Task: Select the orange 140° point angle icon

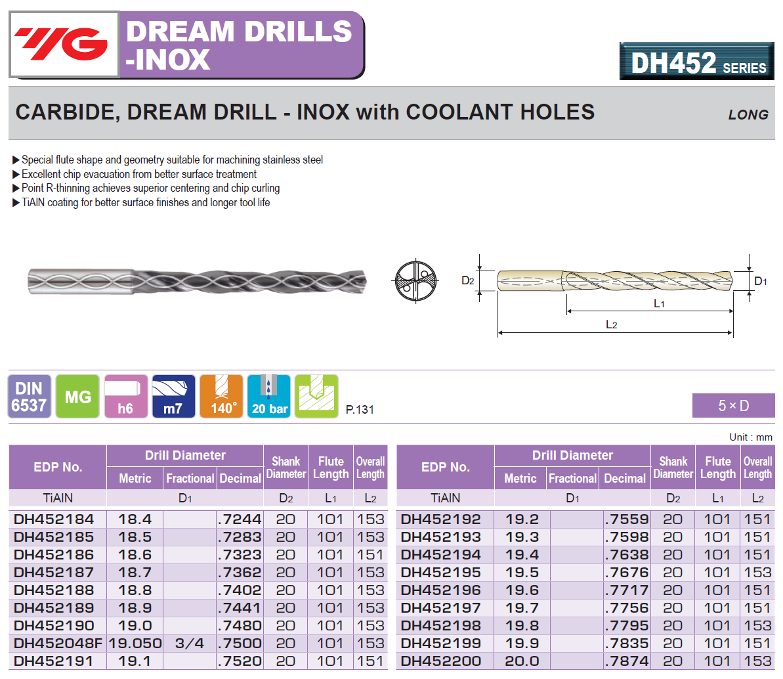Action: click(221, 397)
